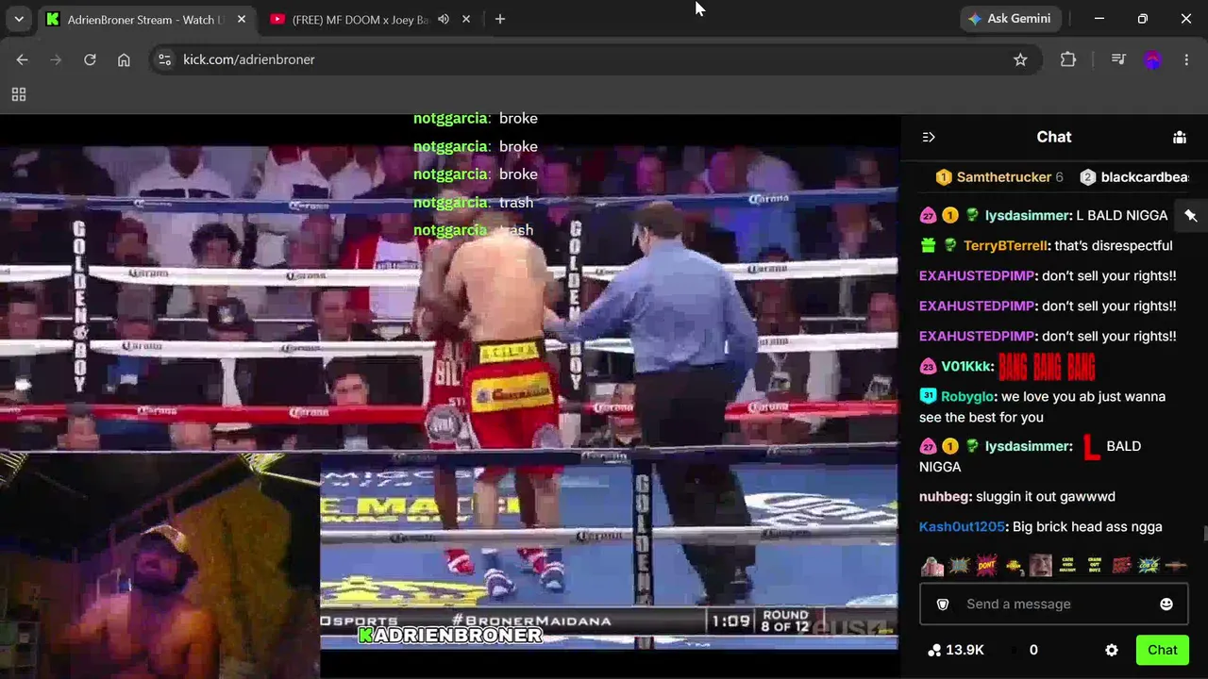Click the browser profile avatar

pos(1152,59)
